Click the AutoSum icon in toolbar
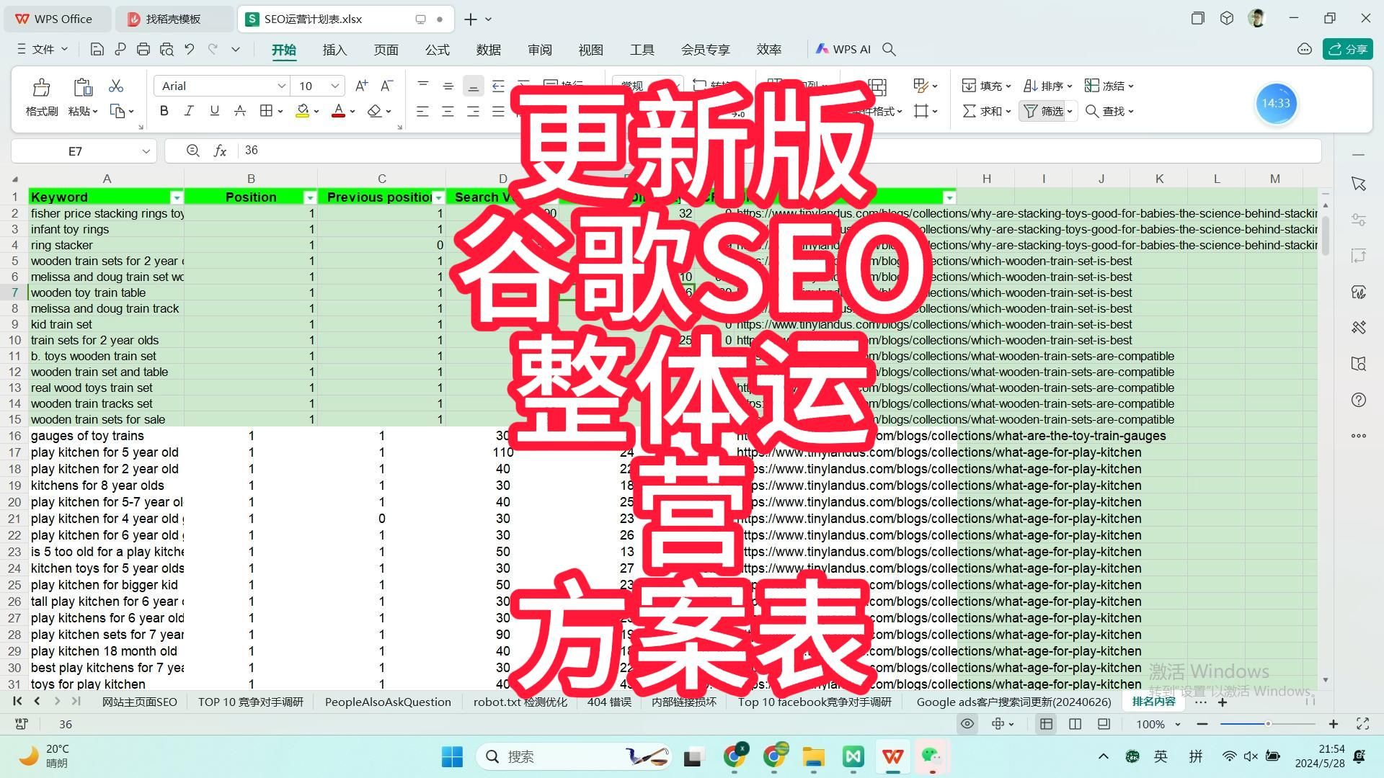 [x=967, y=111]
